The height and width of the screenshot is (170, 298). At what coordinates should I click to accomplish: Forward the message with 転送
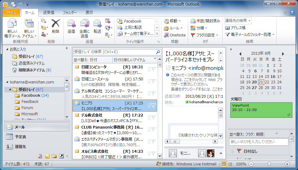97,26
